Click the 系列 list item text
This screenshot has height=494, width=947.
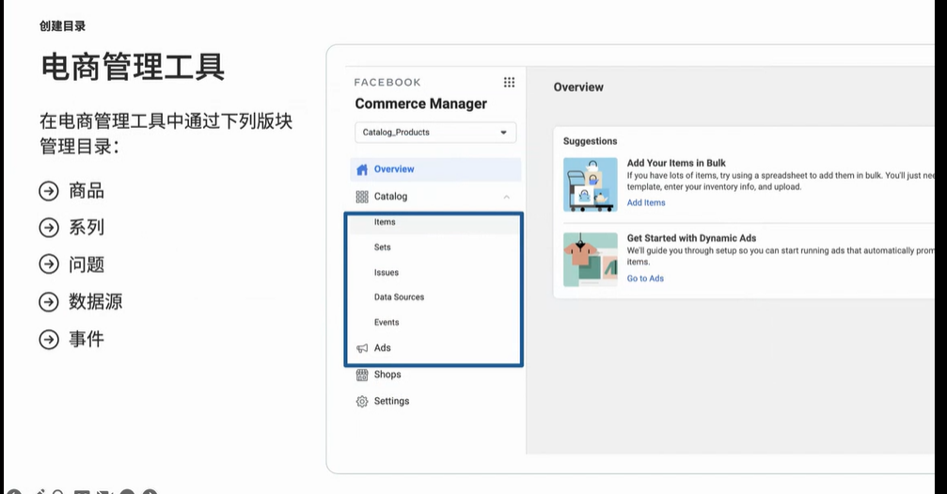87,228
